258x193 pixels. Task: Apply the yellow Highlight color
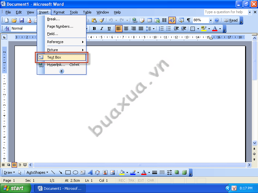coord(204,29)
